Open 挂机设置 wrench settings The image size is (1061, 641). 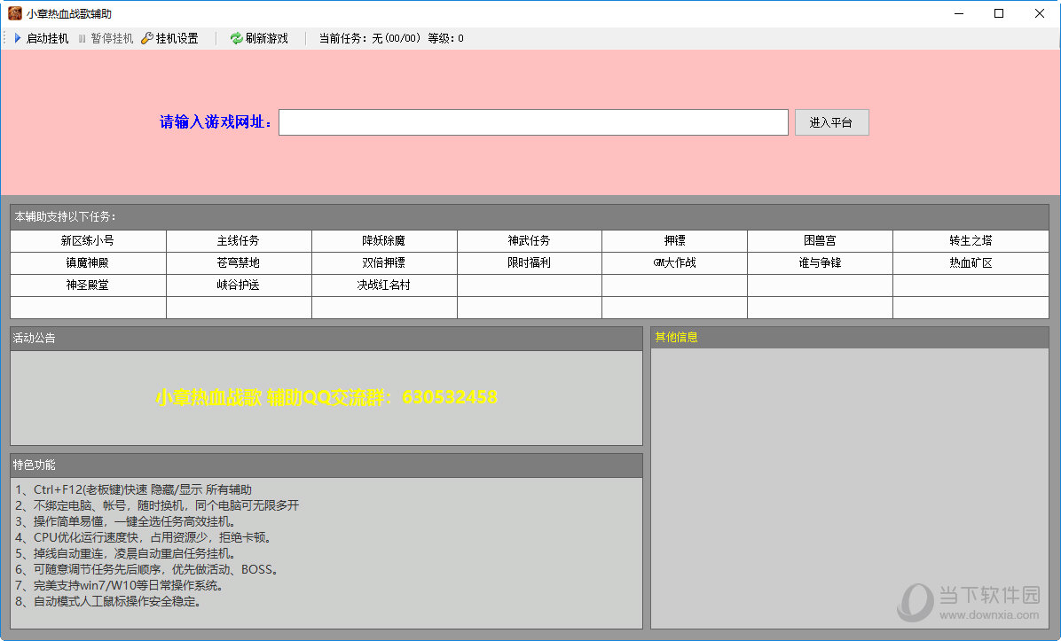point(147,38)
